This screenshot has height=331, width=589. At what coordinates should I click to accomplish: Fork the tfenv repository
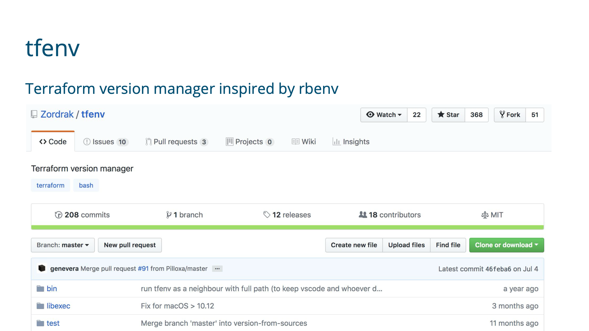pos(510,115)
